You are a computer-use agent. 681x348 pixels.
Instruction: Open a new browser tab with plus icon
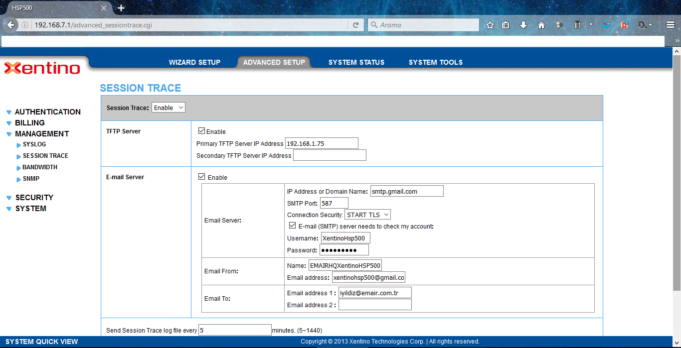(x=121, y=8)
